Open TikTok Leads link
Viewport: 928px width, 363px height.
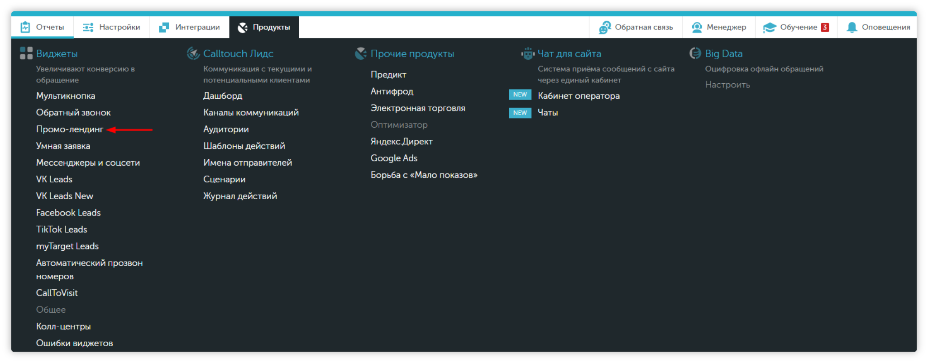click(62, 229)
